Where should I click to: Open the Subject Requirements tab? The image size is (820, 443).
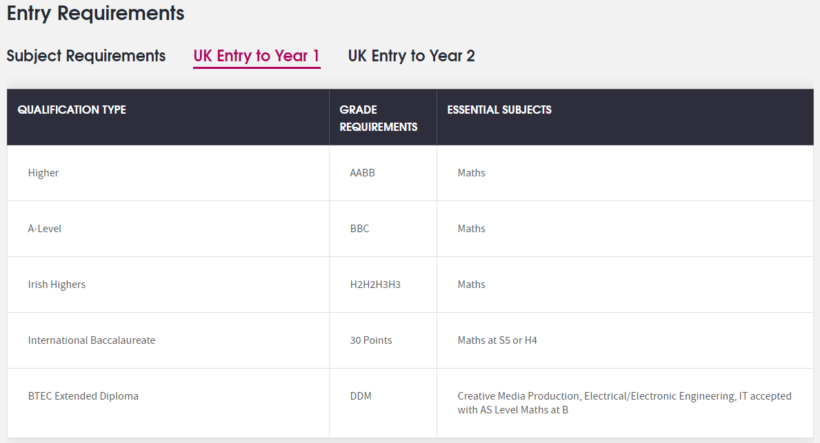click(86, 56)
